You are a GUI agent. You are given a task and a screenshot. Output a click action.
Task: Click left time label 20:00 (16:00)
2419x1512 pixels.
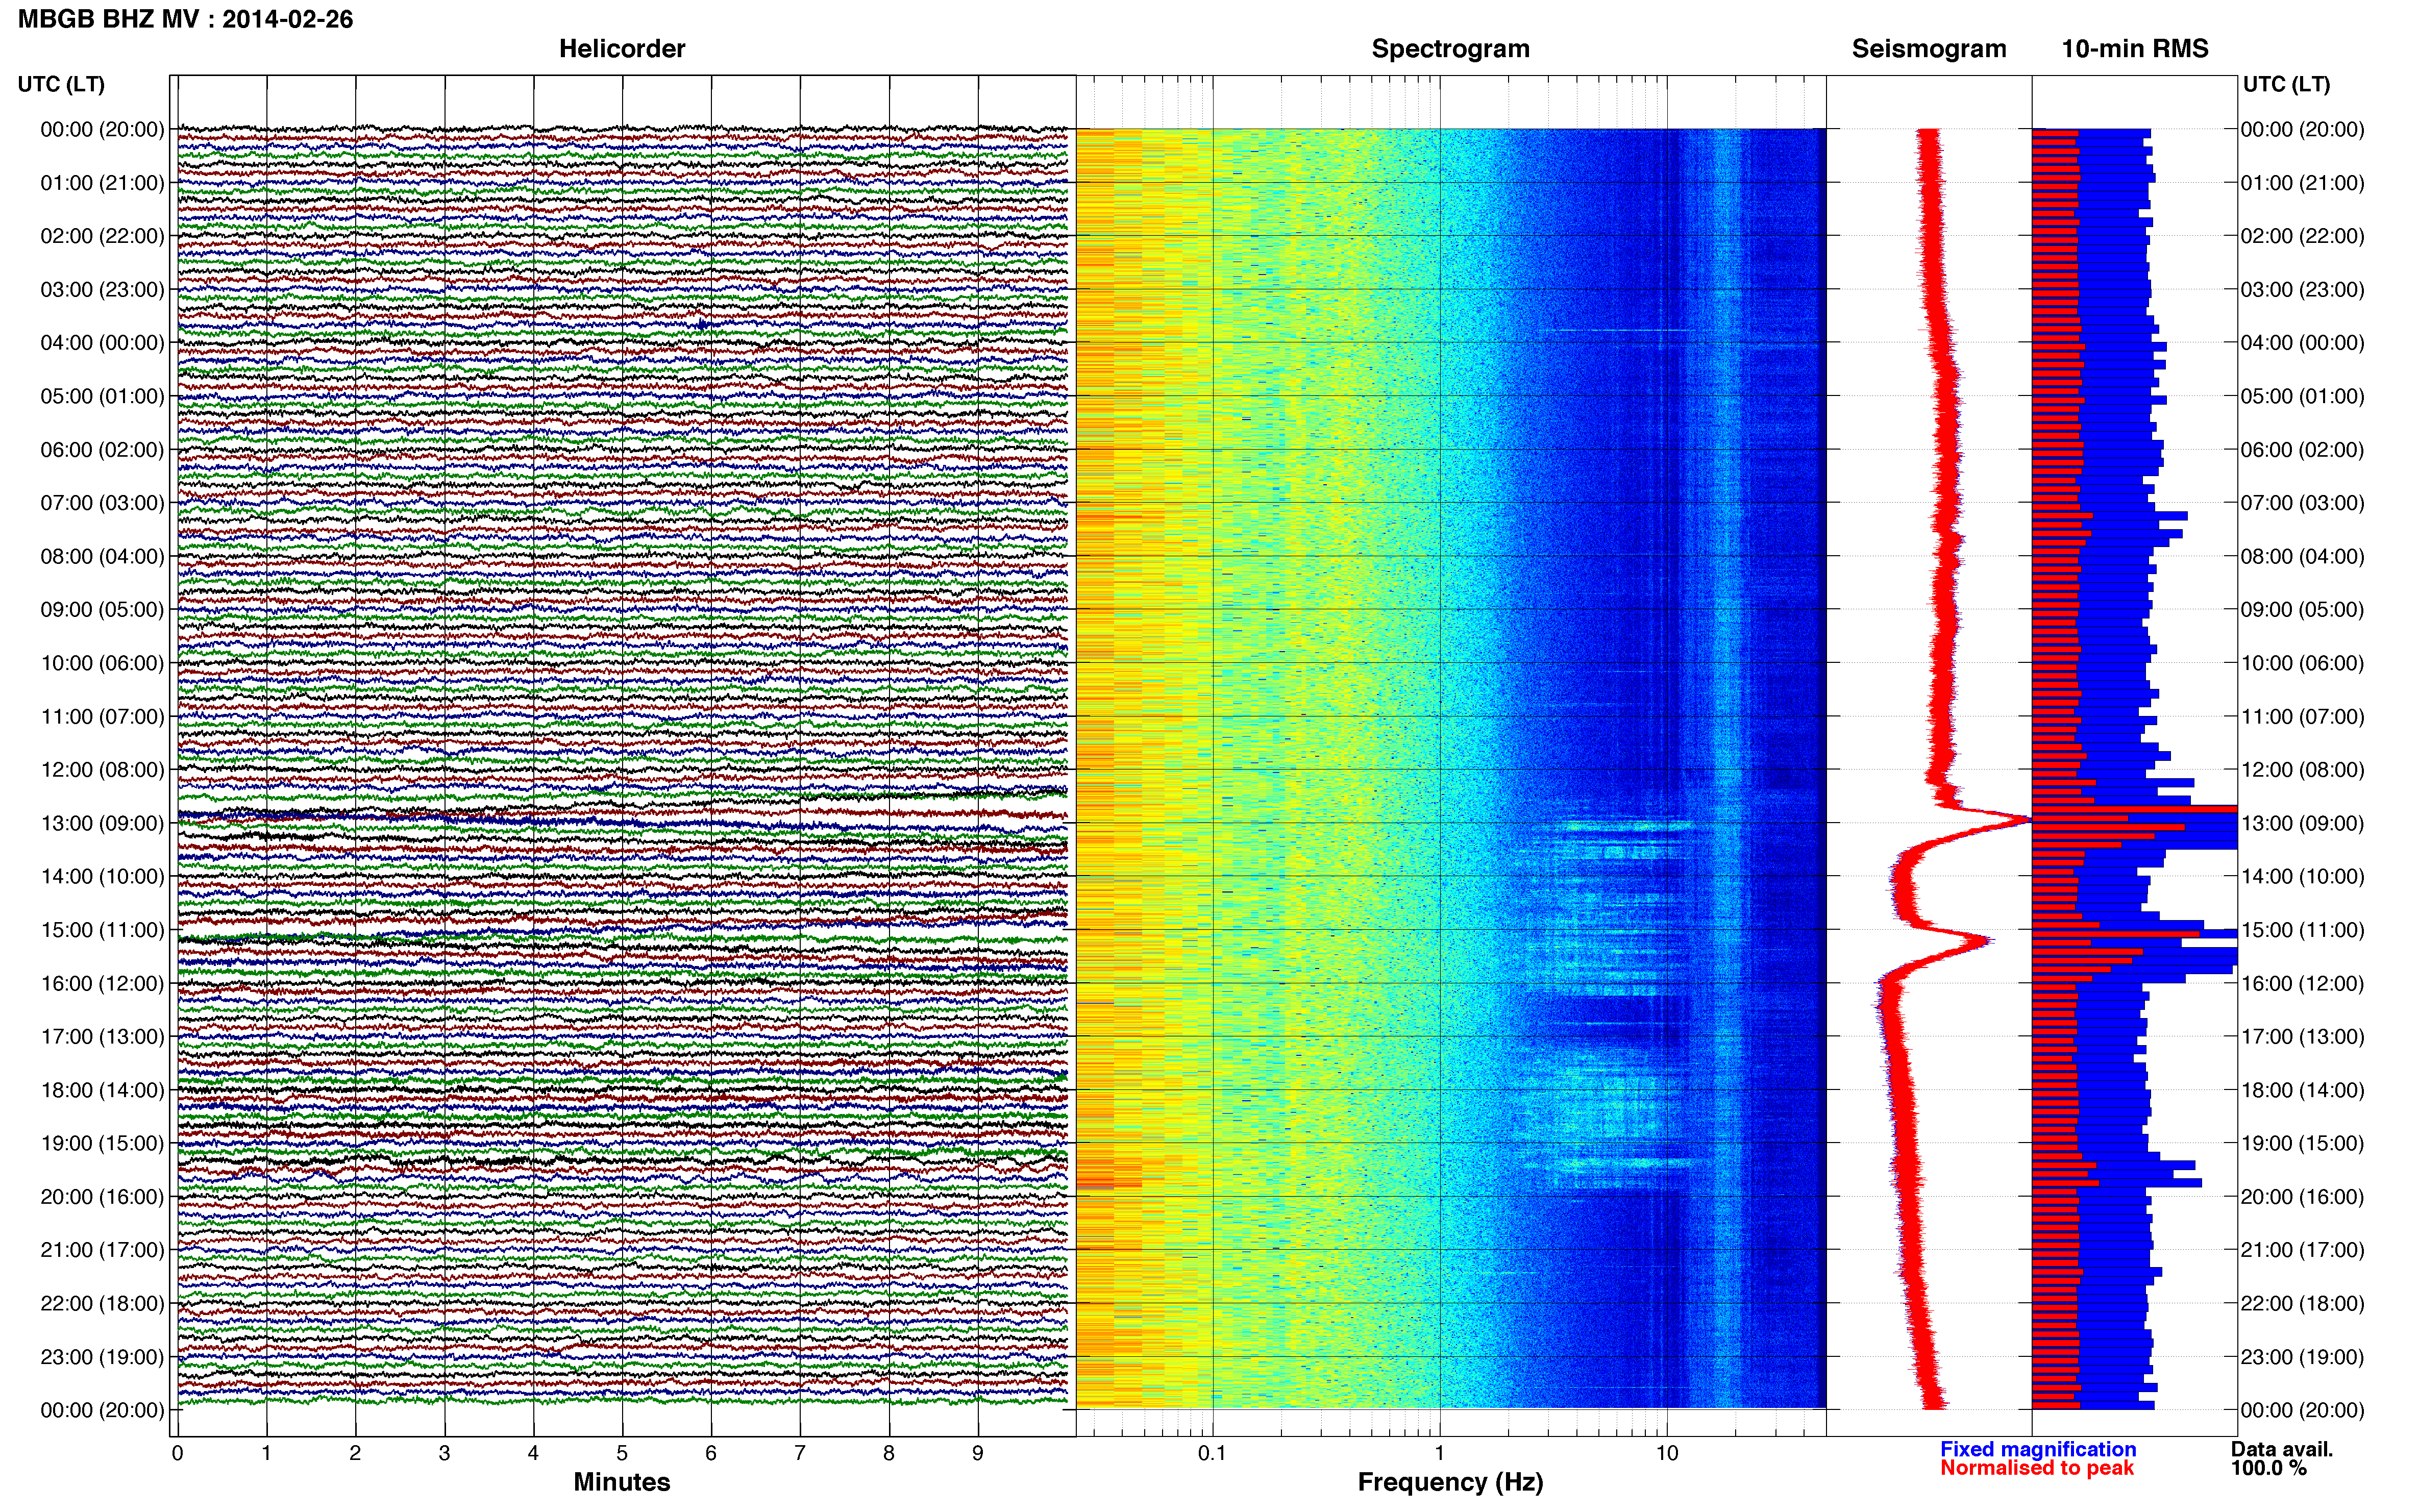(102, 1197)
